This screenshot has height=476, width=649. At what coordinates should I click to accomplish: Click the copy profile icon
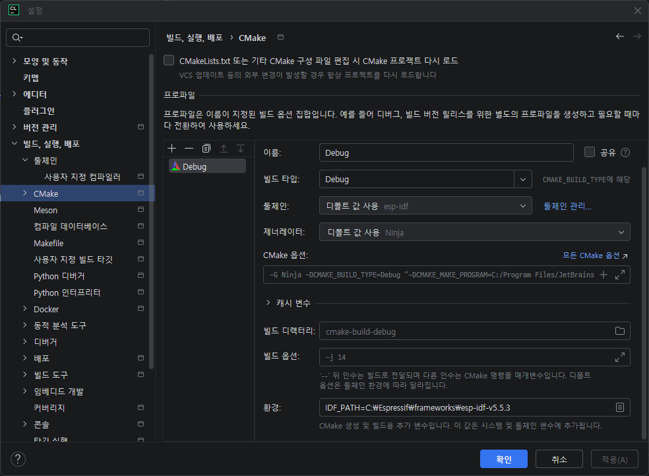pos(206,149)
